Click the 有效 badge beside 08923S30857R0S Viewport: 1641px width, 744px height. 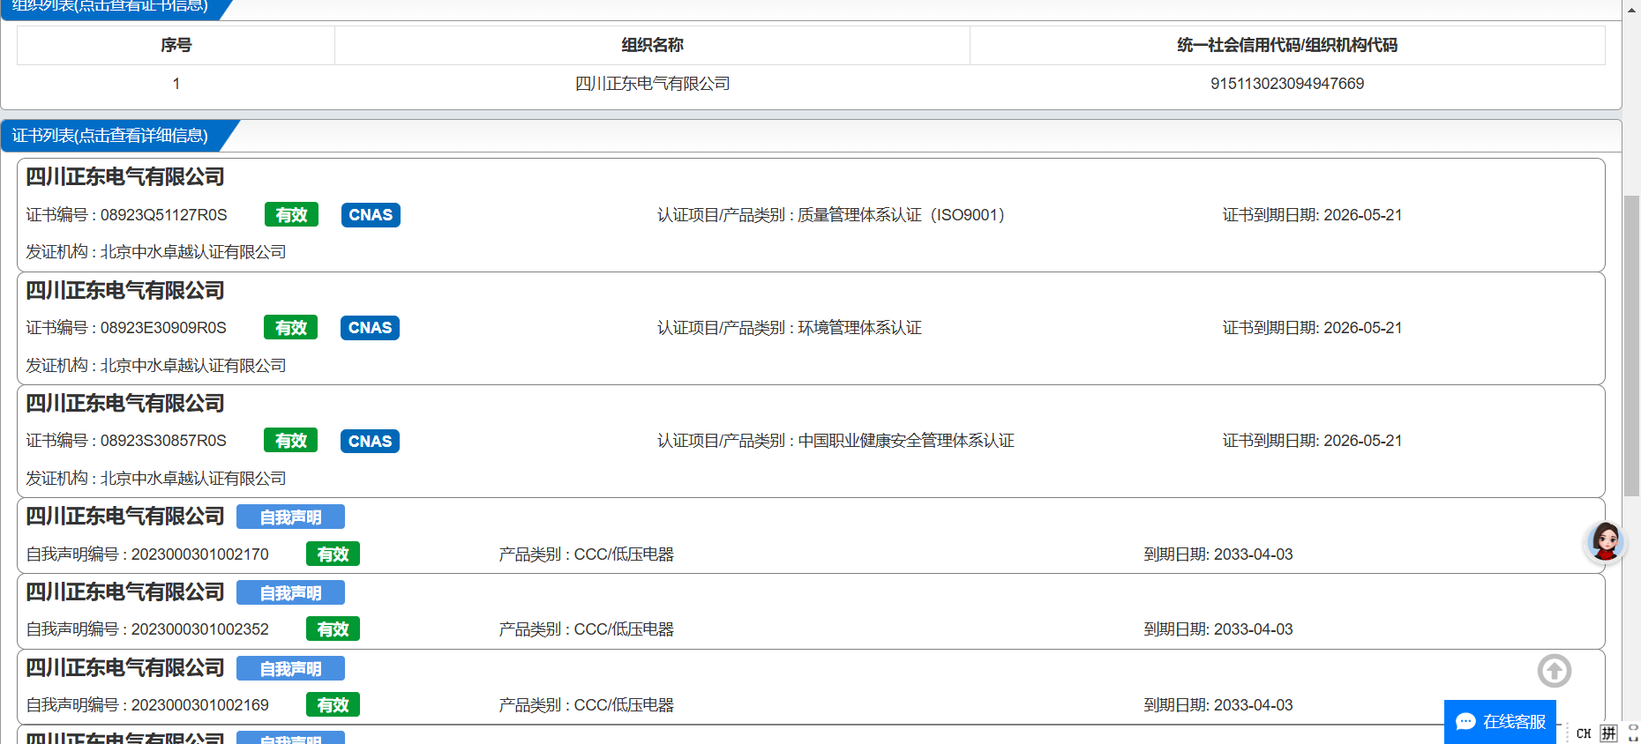[x=290, y=441]
